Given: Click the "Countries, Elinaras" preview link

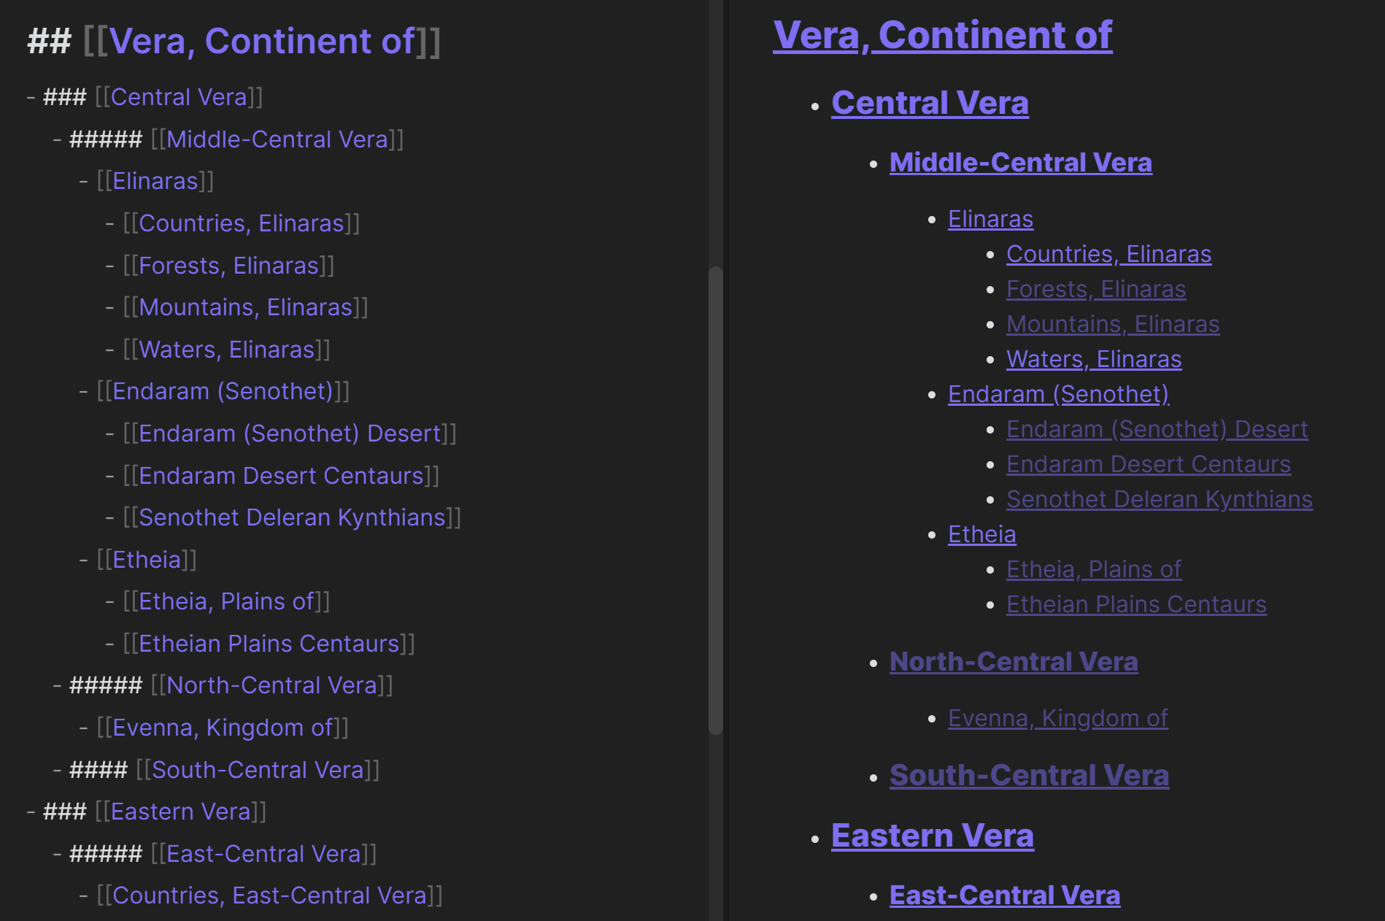Looking at the screenshot, I should click(1108, 254).
